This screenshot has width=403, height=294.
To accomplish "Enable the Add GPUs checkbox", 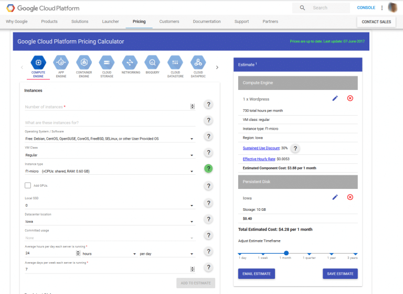I will pos(28,185).
